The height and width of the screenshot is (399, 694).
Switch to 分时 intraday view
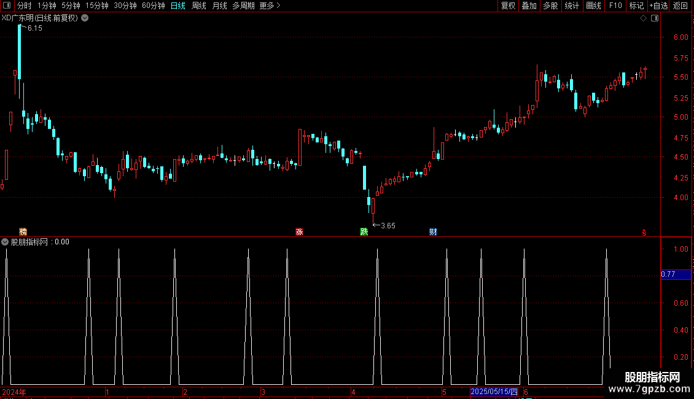click(x=25, y=6)
